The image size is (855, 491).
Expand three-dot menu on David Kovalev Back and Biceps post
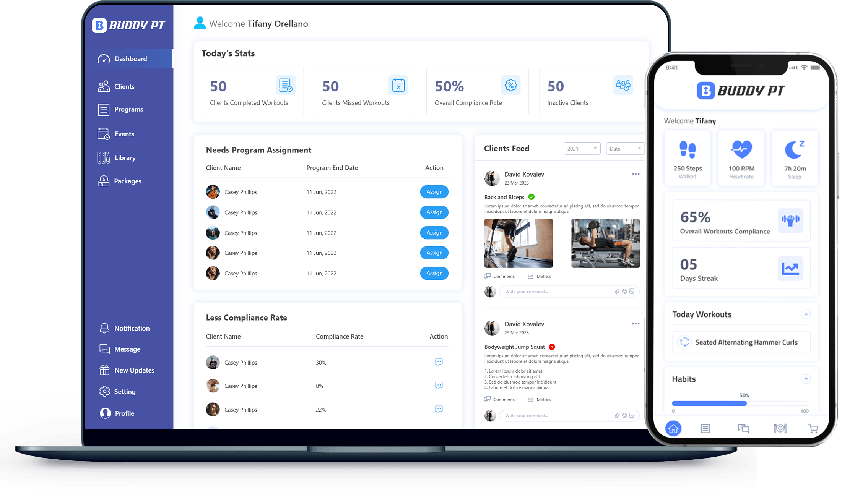636,174
